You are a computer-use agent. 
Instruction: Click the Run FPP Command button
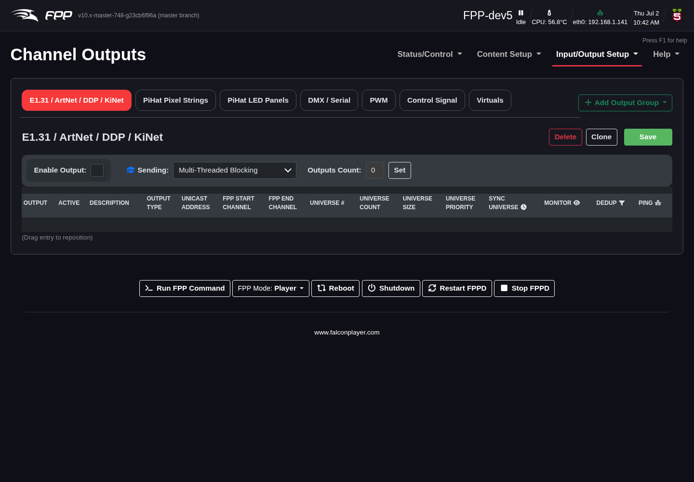185,288
